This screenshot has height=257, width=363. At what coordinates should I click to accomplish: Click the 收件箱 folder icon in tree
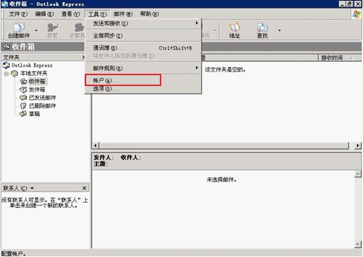(x=24, y=81)
